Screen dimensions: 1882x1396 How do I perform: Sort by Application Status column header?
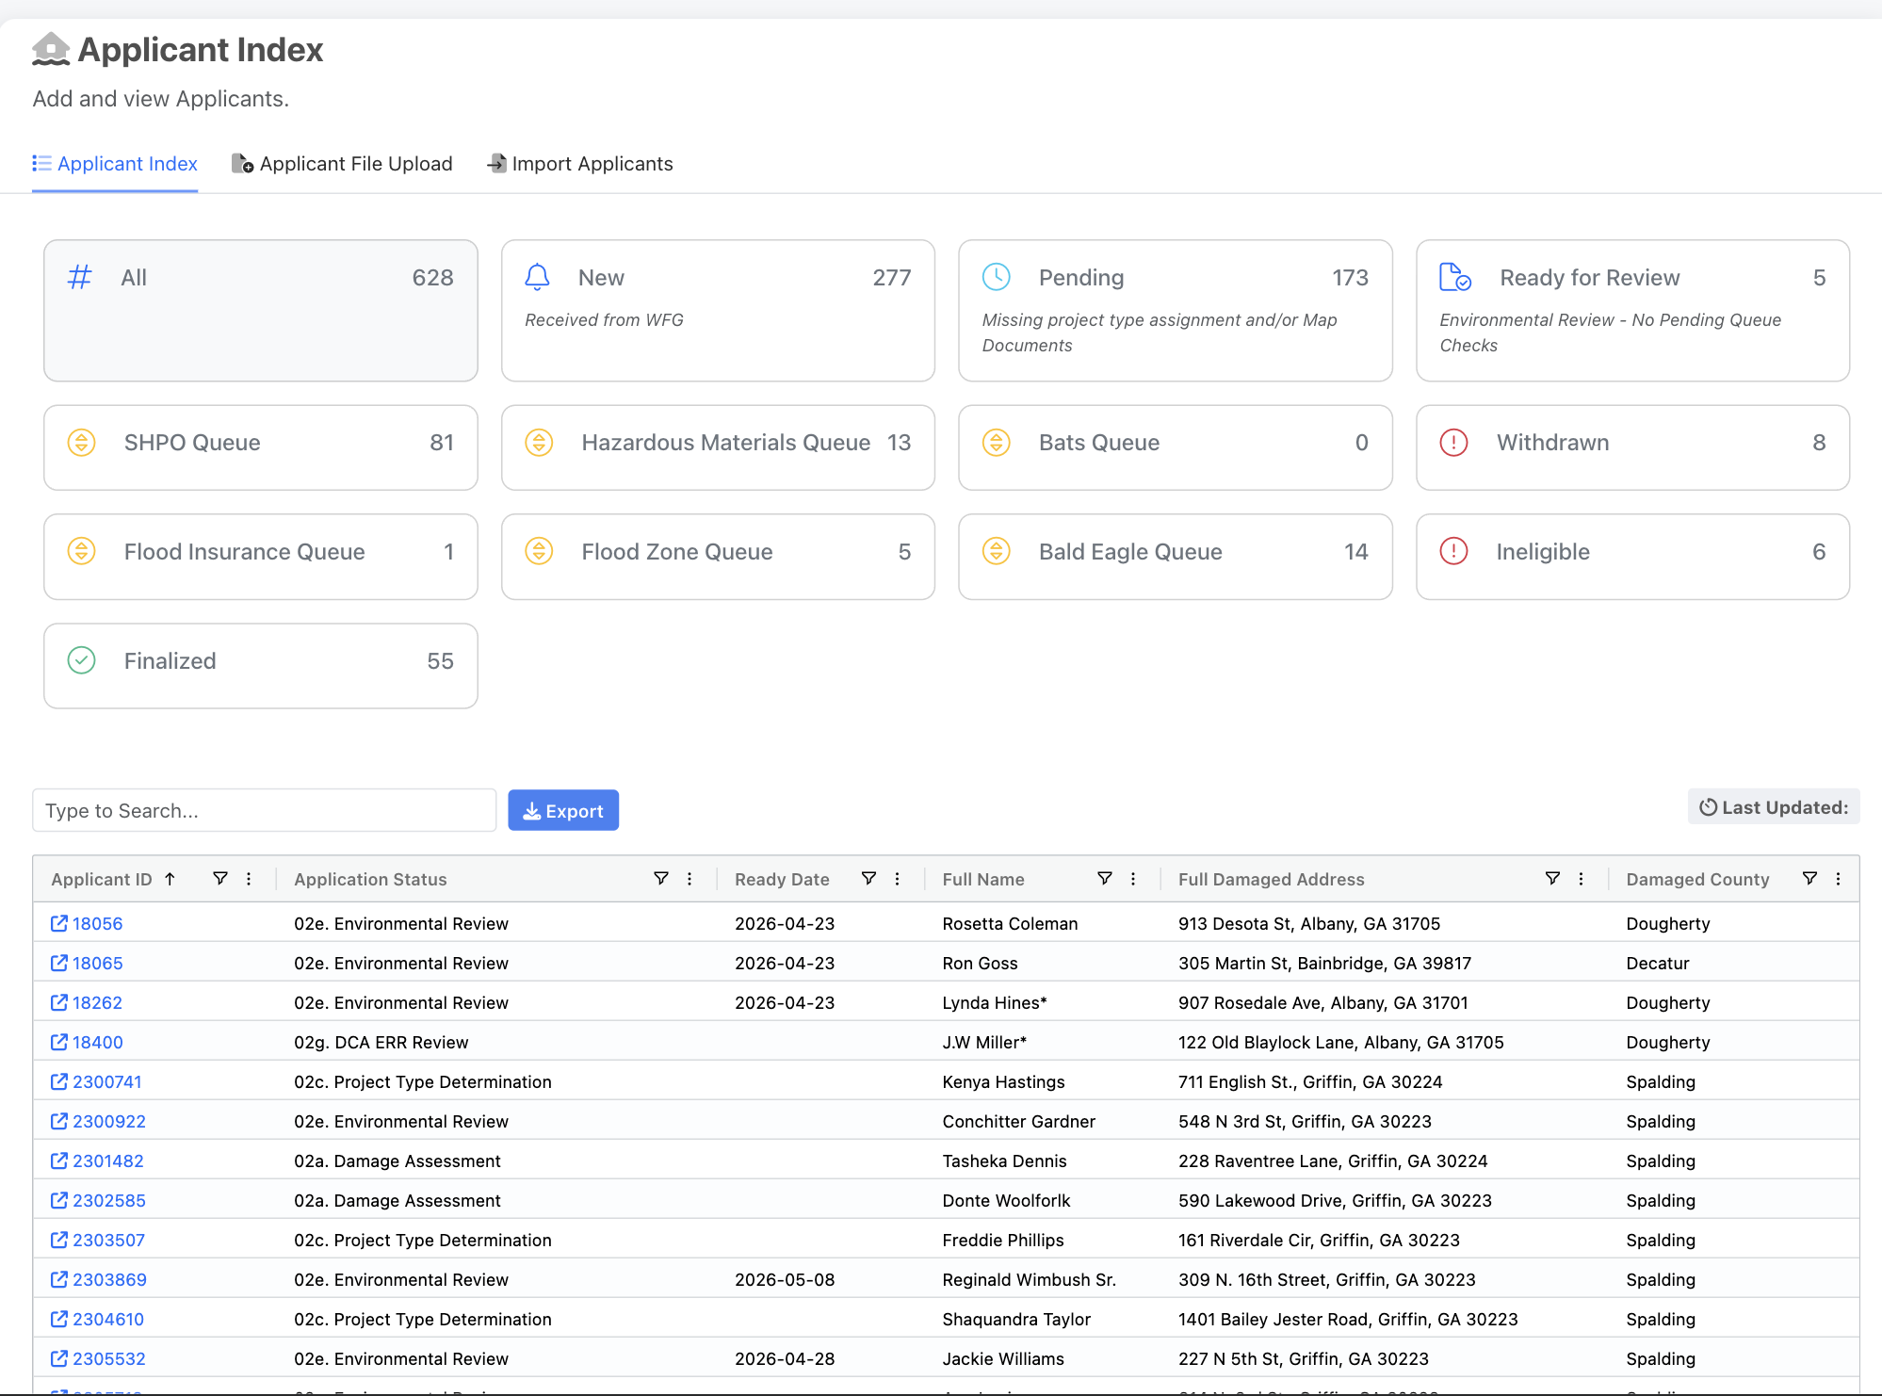coord(370,879)
